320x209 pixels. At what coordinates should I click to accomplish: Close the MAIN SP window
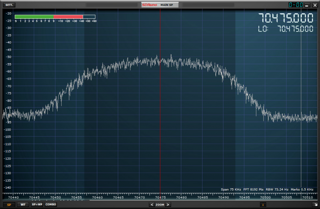point(315,5)
